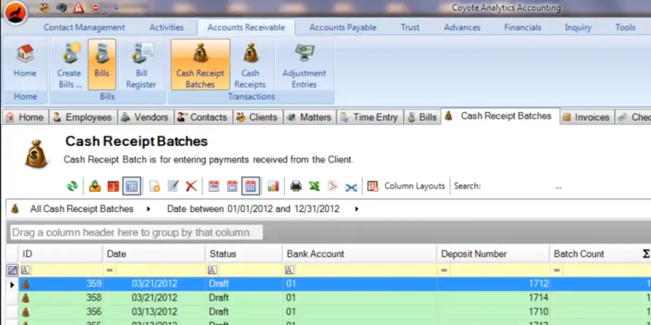Switch to the Clients document tab
Viewport: 651px width, 325px height.
point(258,117)
